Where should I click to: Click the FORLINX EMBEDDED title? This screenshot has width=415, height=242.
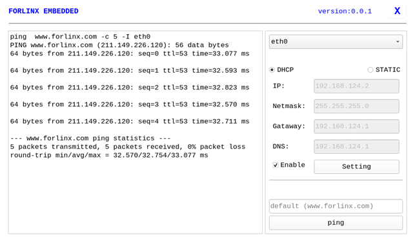pos(43,11)
